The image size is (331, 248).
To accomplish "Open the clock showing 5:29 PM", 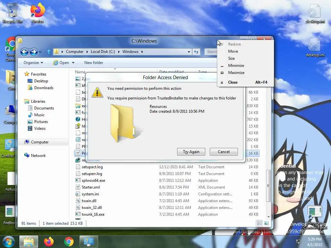I will pos(315,242).
